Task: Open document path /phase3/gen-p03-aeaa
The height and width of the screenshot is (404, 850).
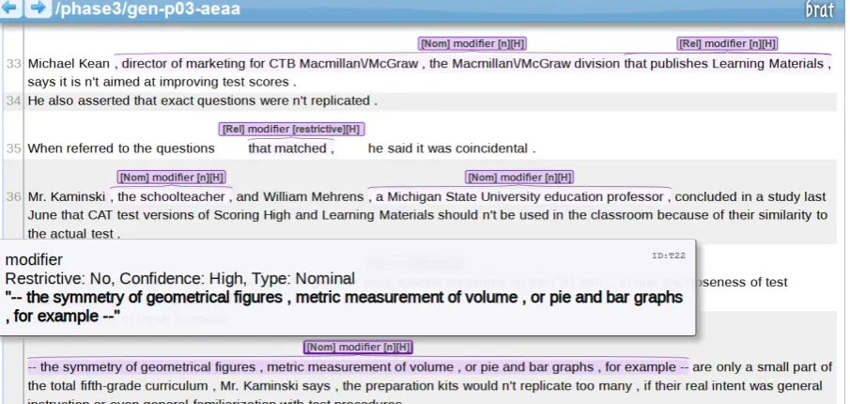Action: [147, 9]
